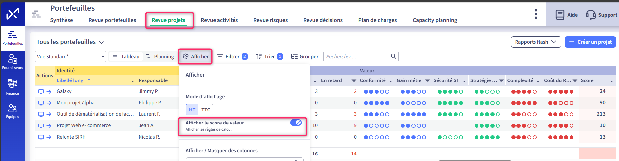
Task: Open Fournisseurs in the left sidebar
Action: (12, 62)
